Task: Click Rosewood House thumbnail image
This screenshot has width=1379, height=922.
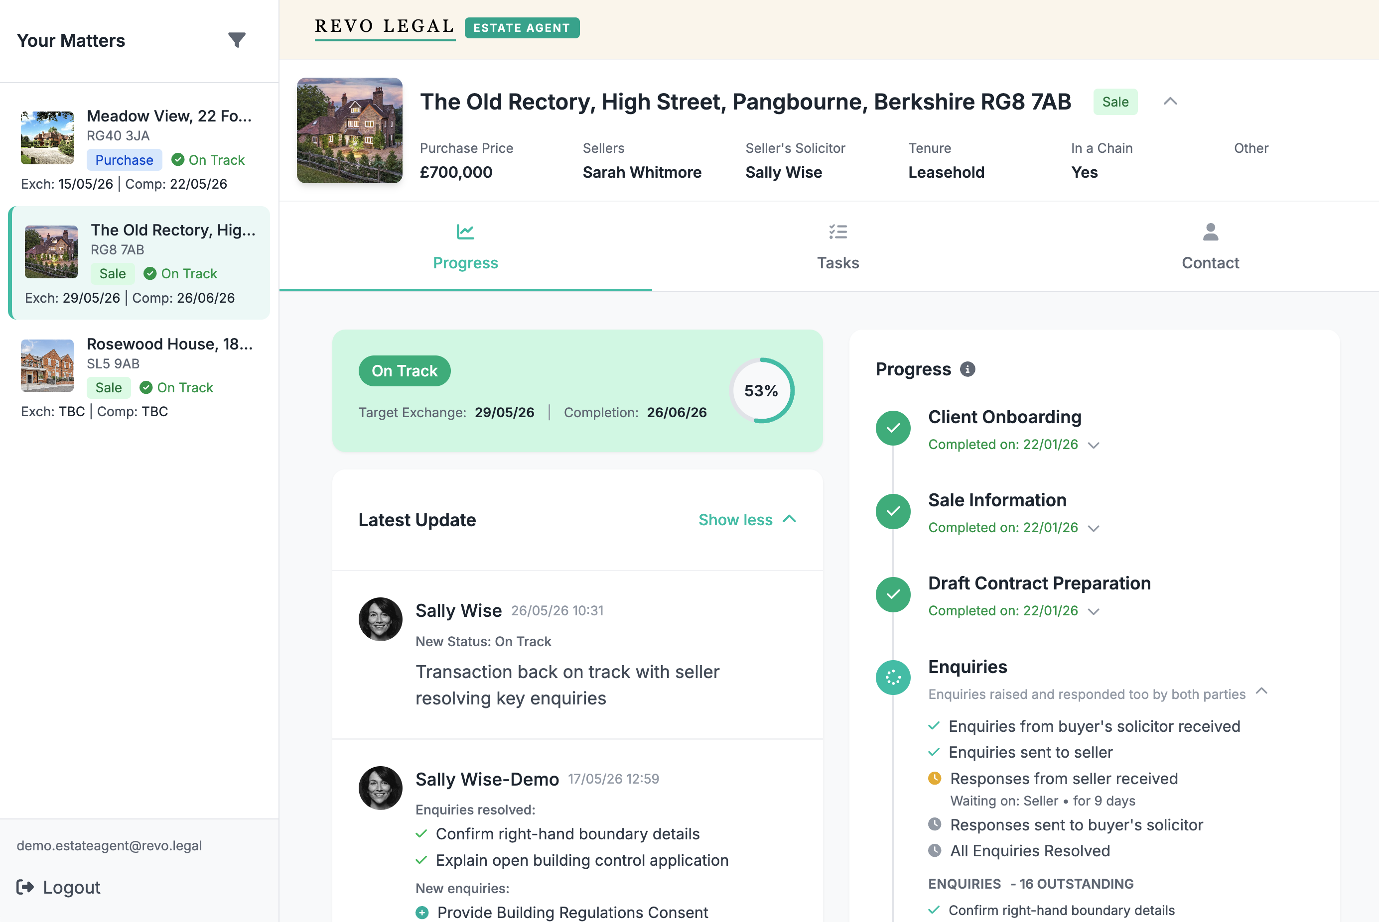Action: pyautogui.click(x=47, y=365)
